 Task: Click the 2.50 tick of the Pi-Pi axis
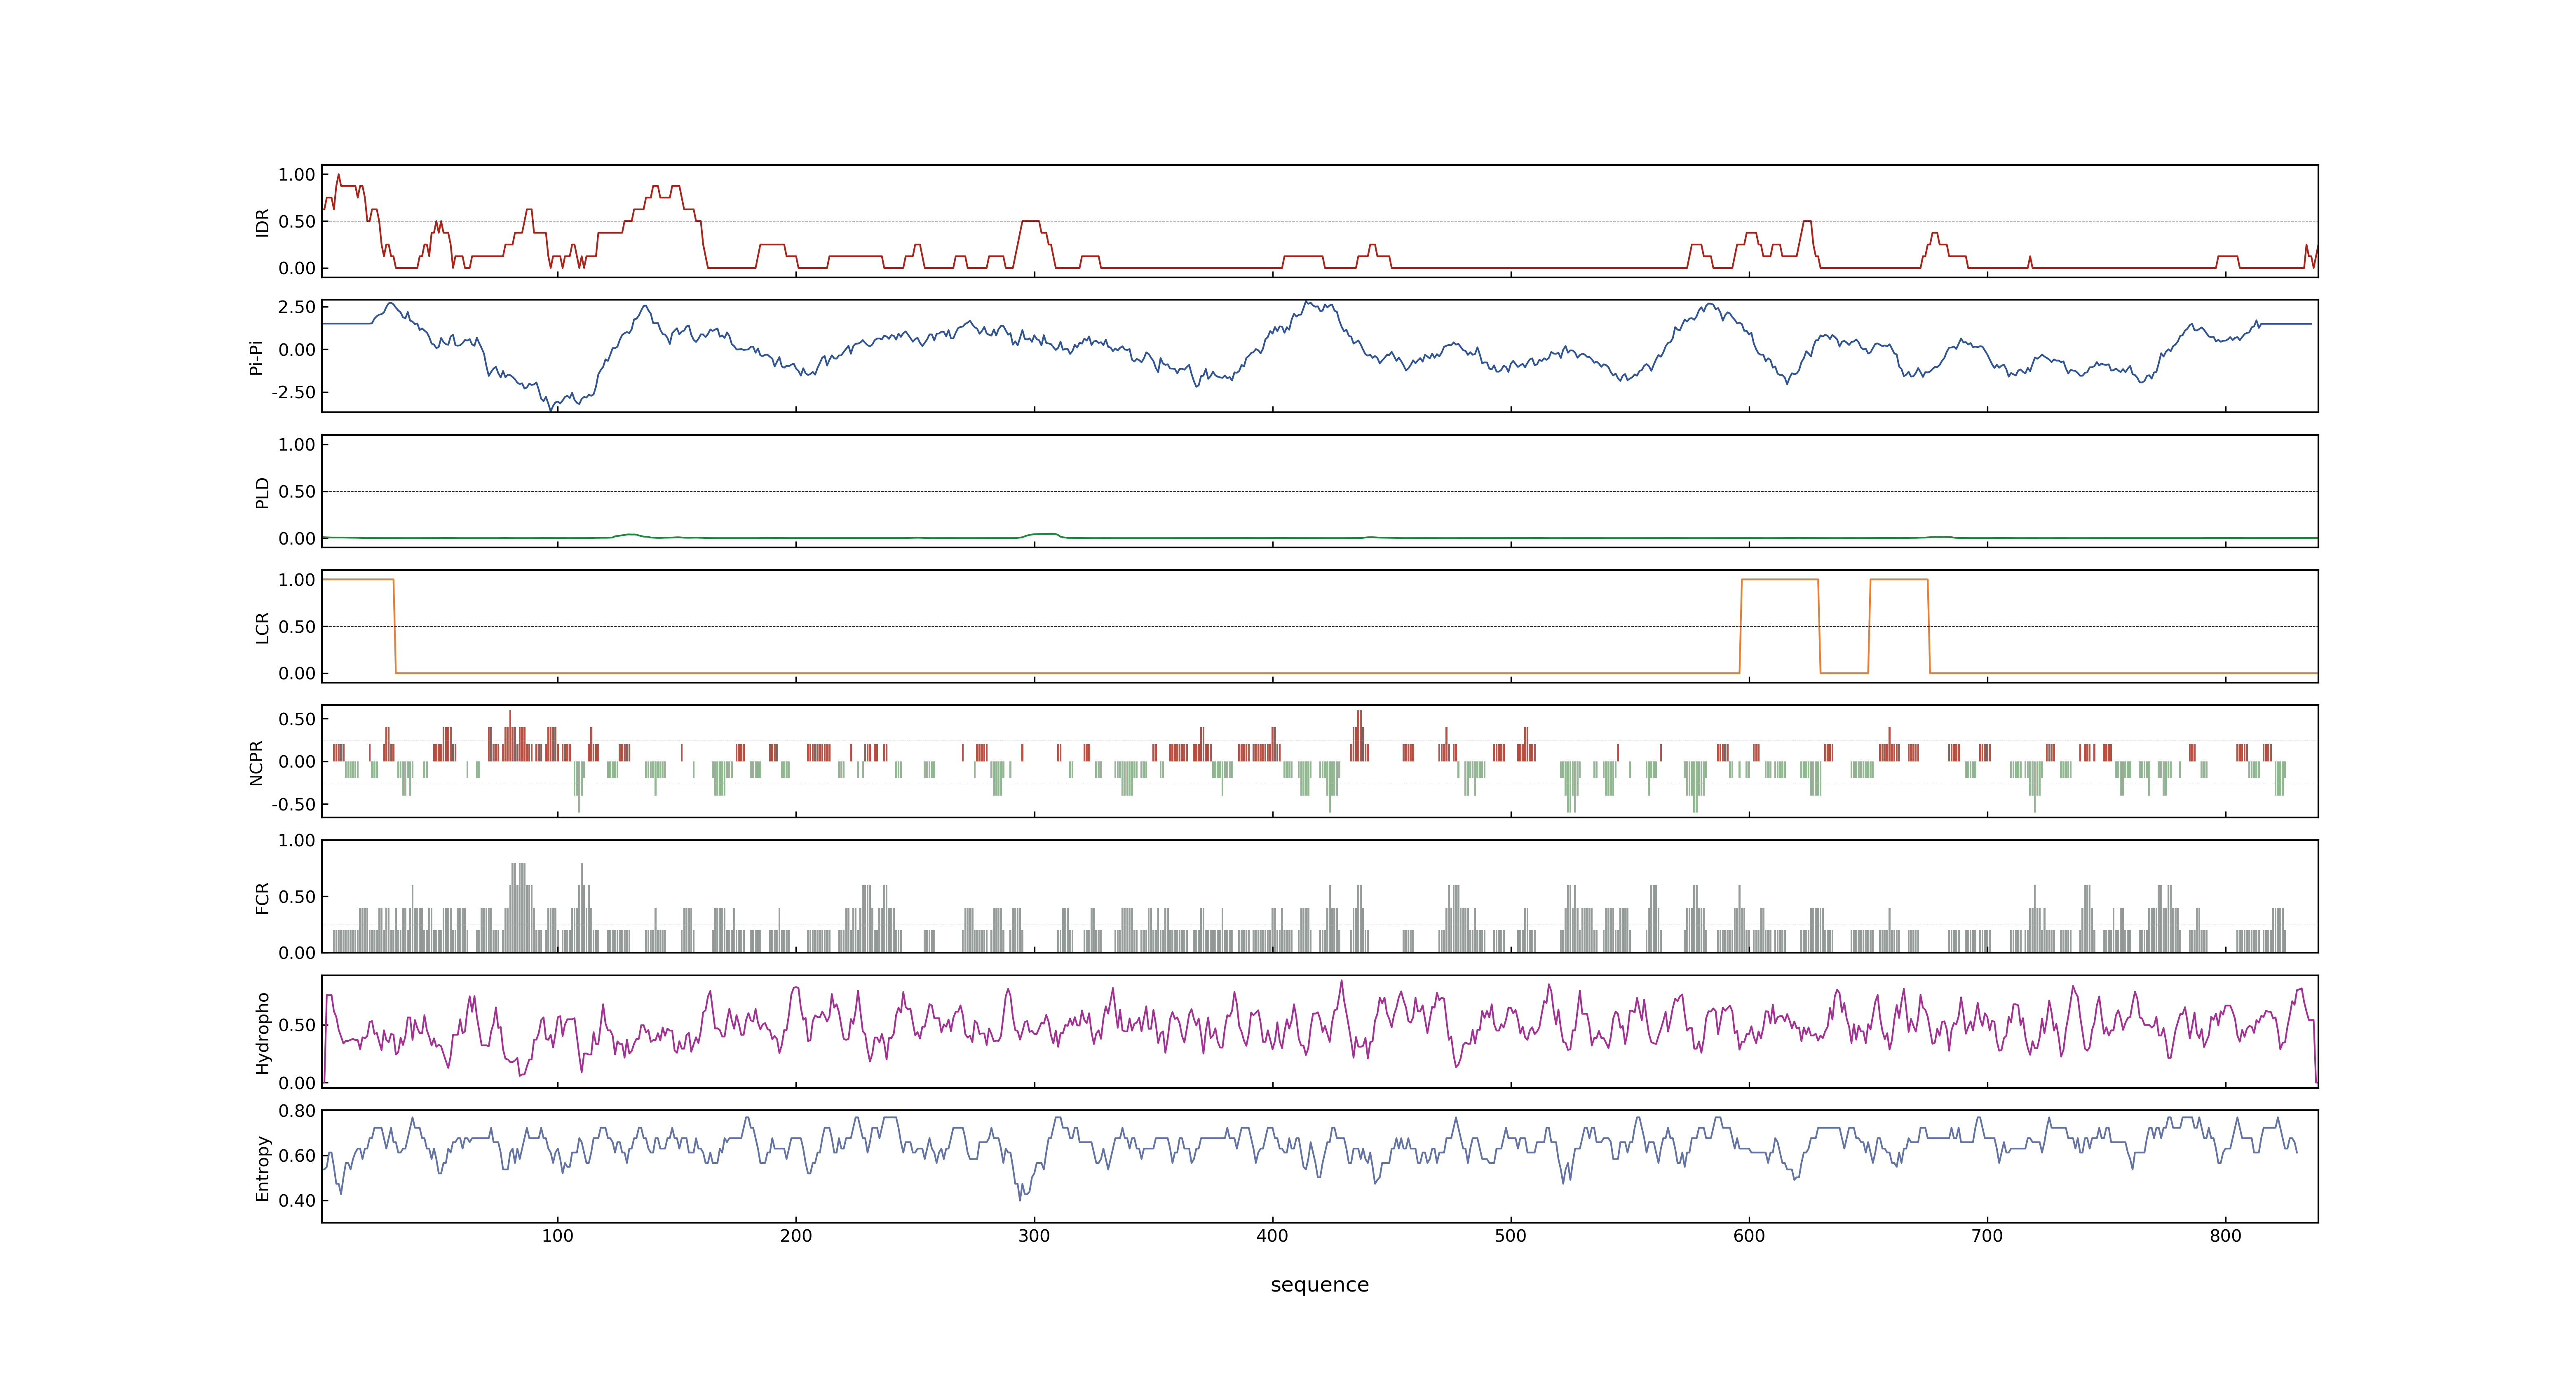(x=297, y=307)
